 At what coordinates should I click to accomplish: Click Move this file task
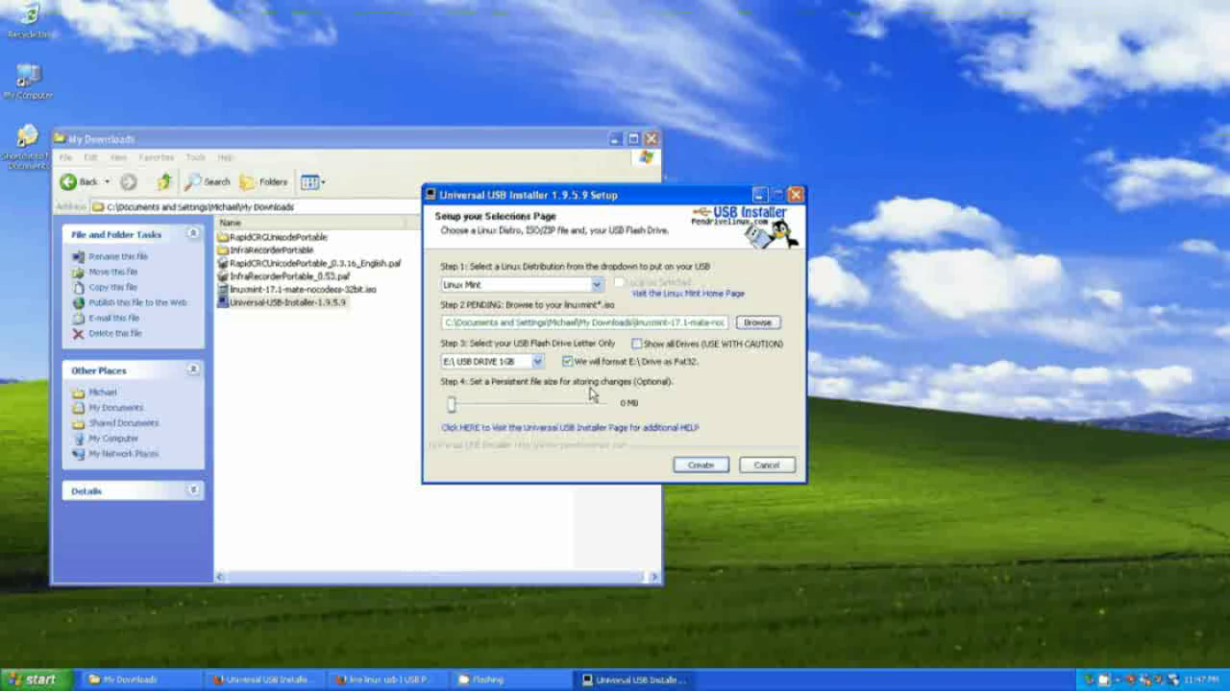[113, 272]
